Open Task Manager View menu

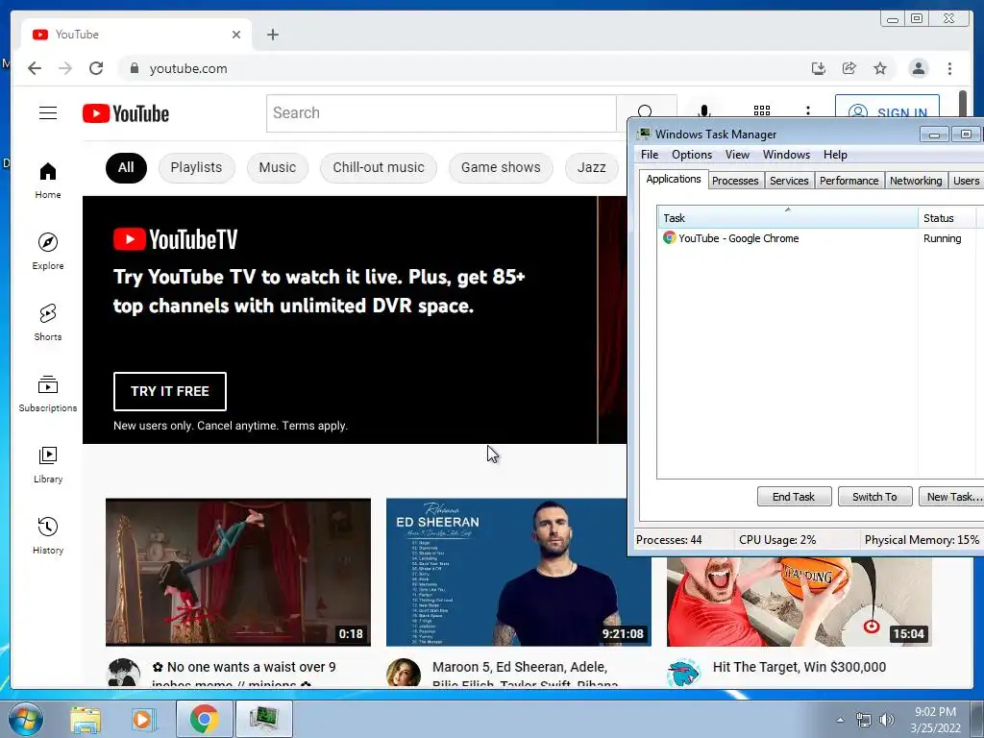pyautogui.click(x=737, y=155)
